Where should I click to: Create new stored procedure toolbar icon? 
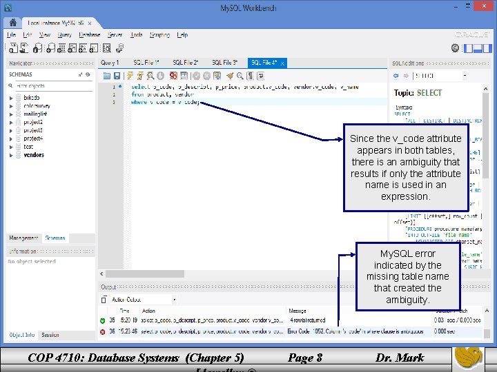coord(83,48)
